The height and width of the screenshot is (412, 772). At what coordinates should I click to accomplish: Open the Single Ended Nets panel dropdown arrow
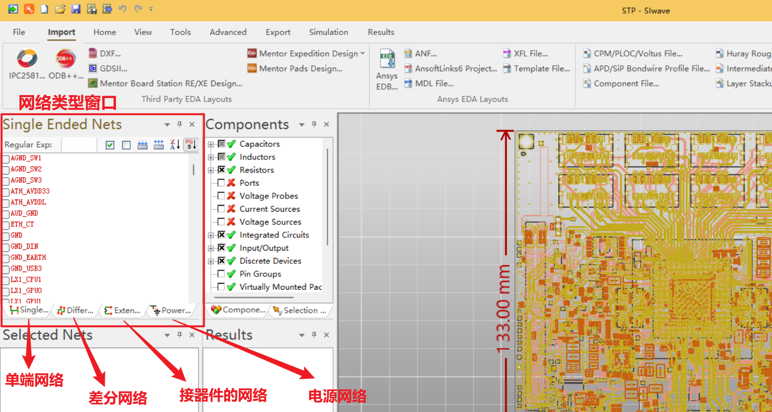click(x=167, y=125)
